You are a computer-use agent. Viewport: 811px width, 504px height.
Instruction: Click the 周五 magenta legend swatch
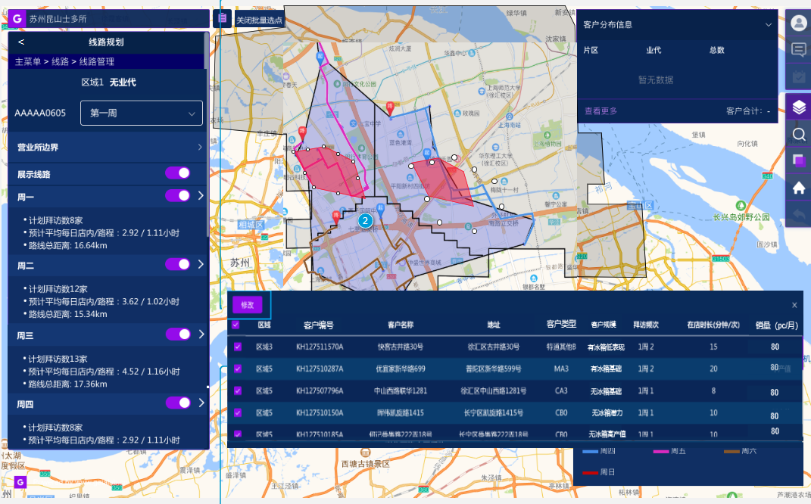point(661,451)
